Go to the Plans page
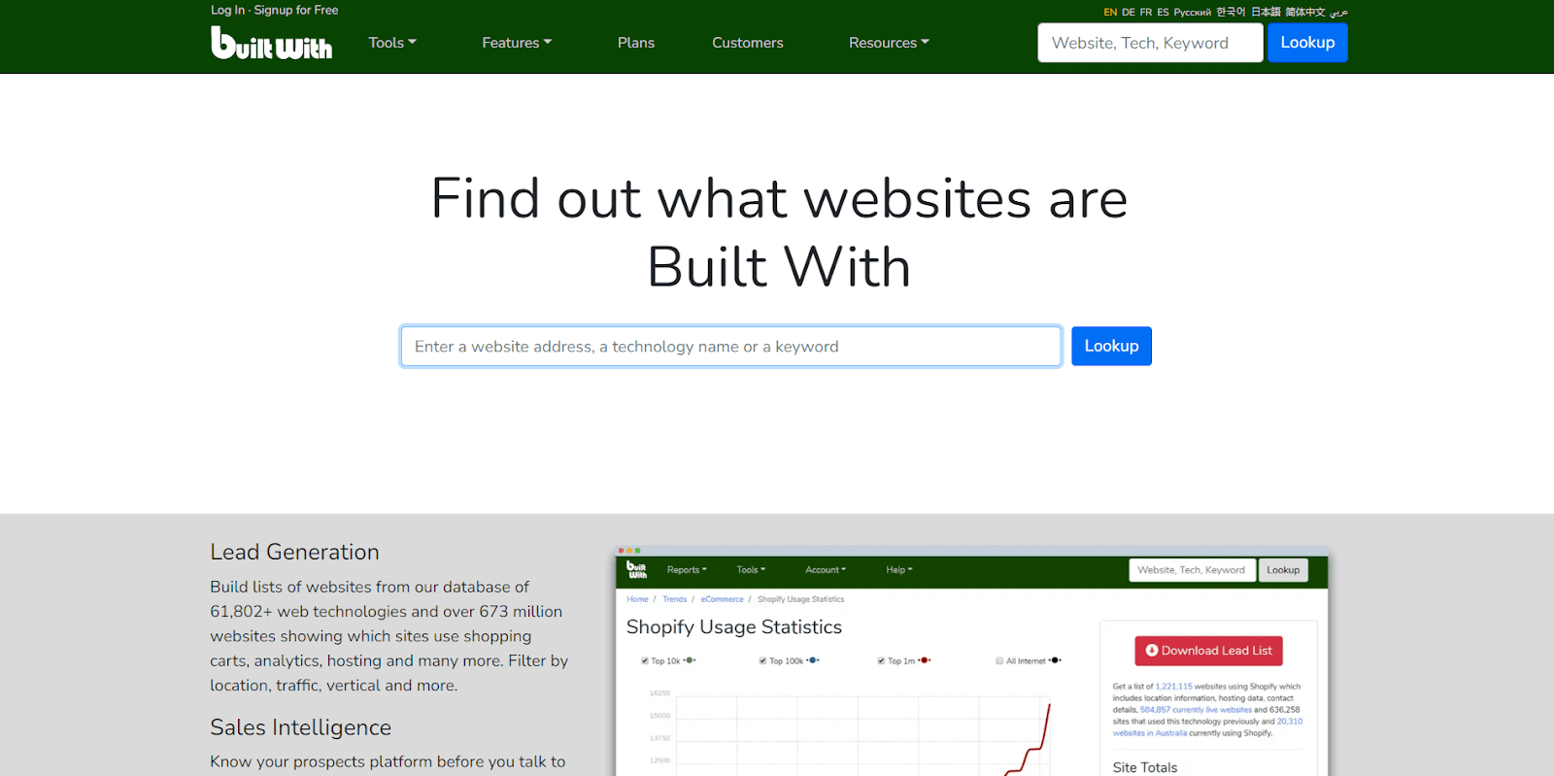This screenshot has width=1554, height=776. [636, 43]
